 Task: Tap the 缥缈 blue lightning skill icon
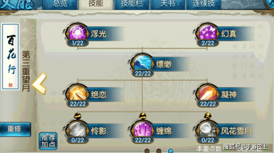pos(143,63)
